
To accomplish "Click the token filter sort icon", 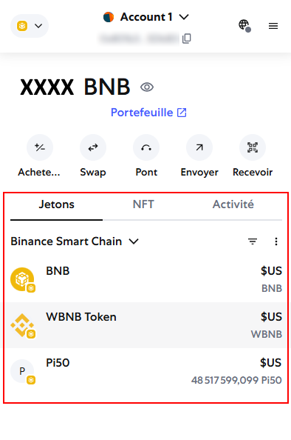I will 253,241.
